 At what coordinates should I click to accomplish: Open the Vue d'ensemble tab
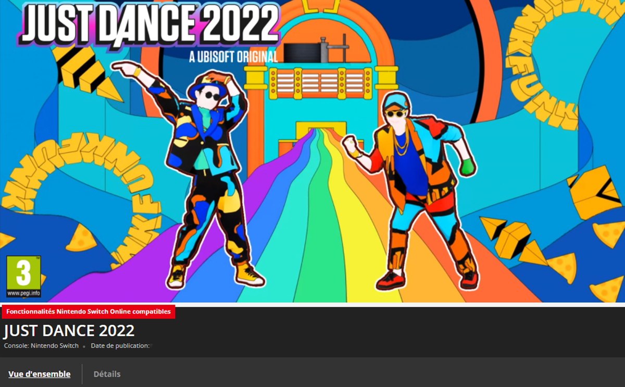click(40, 374)
